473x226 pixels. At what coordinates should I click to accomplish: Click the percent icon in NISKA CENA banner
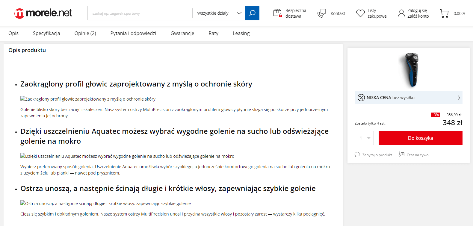[x=361, y=98]
